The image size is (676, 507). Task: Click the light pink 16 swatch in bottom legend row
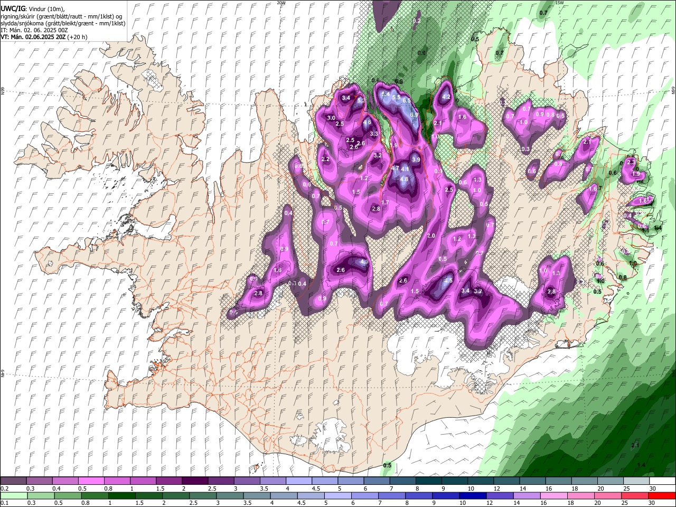click(x=553, y=495)
